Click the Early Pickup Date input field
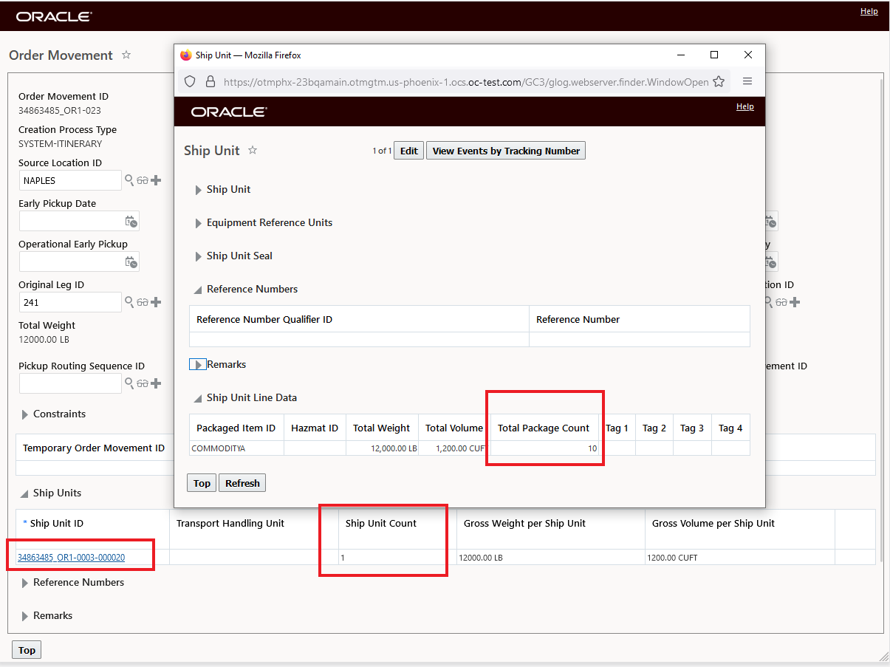This screenshot has height=667, width=890. pos(79,221)
